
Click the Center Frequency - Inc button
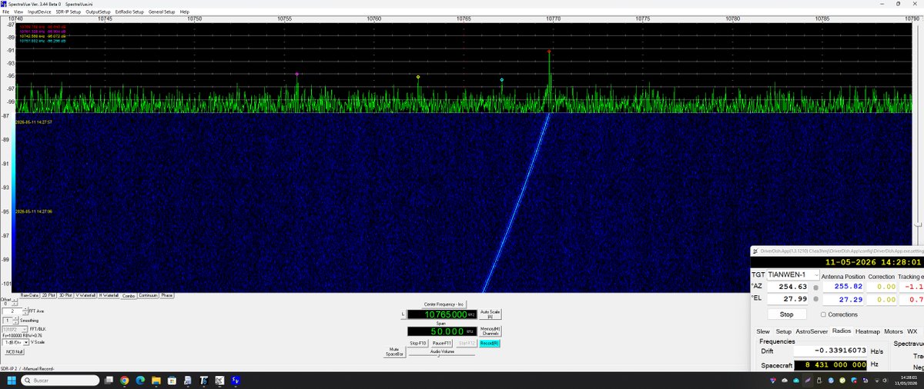tap(444, 304)
